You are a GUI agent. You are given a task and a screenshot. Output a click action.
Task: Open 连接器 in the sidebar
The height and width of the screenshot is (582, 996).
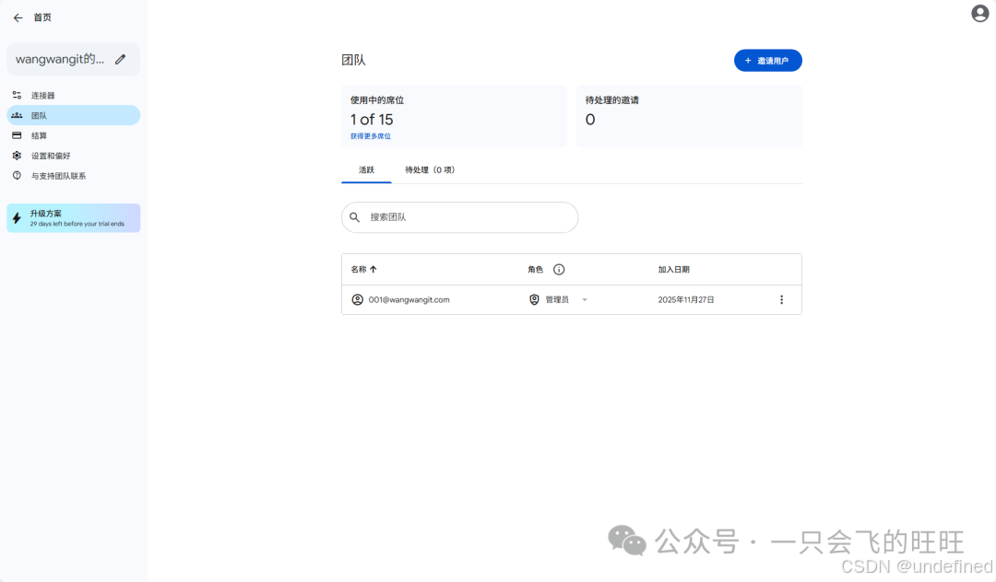point(74,95)
